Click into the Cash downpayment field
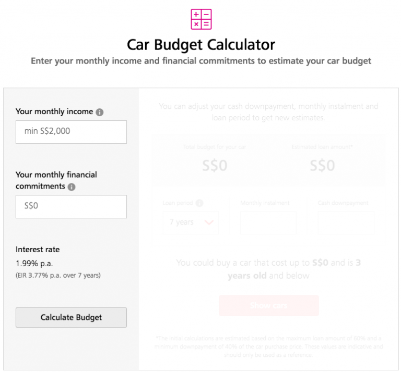Screen dimensions: 401x373 [346, 222]
